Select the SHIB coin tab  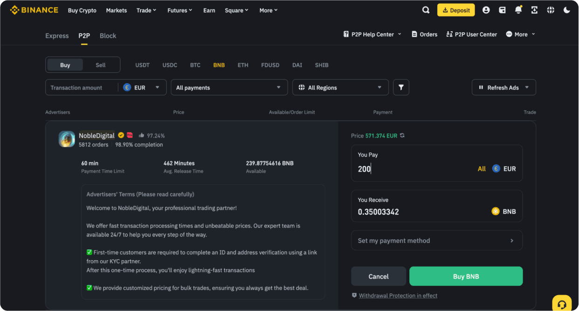tap(322, 65)
